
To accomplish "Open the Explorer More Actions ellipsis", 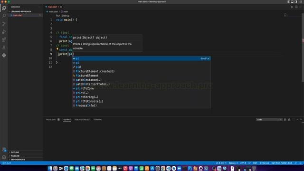I will coord(39,7).
